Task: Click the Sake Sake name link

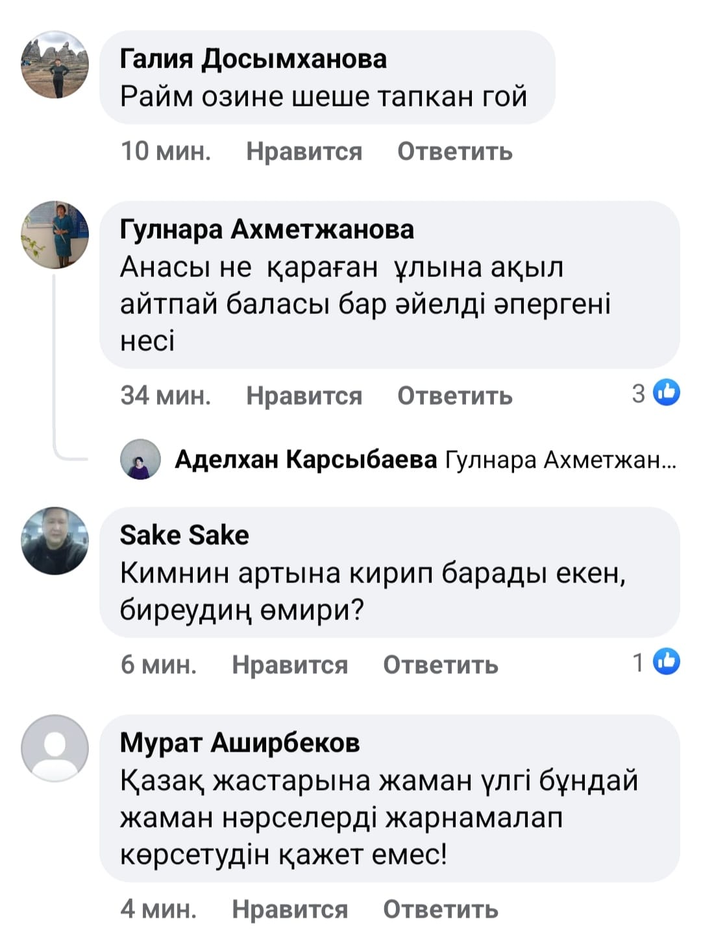Action: 184,535
